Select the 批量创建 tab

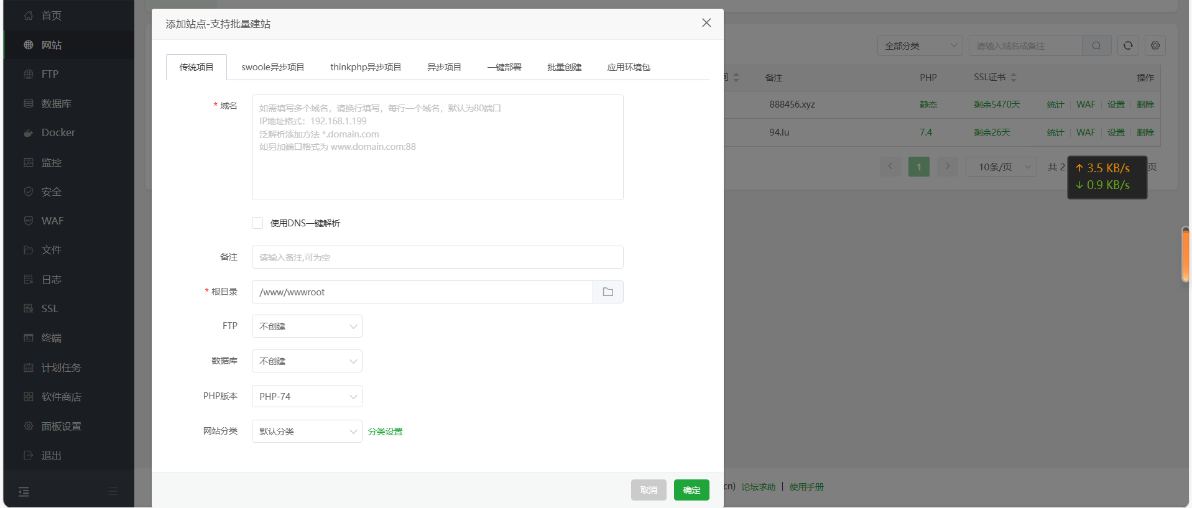[x=564, y=67]
